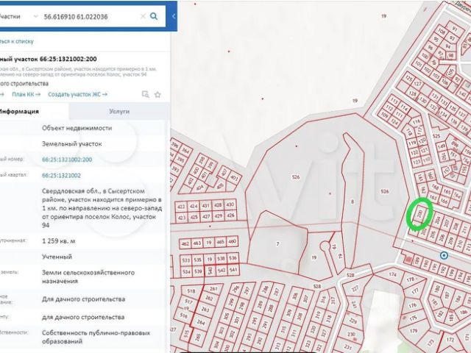Open cadastral number 66:25:1321002:200 link
Viewport: 471px width, 353px height.
[x=67, y=159]
